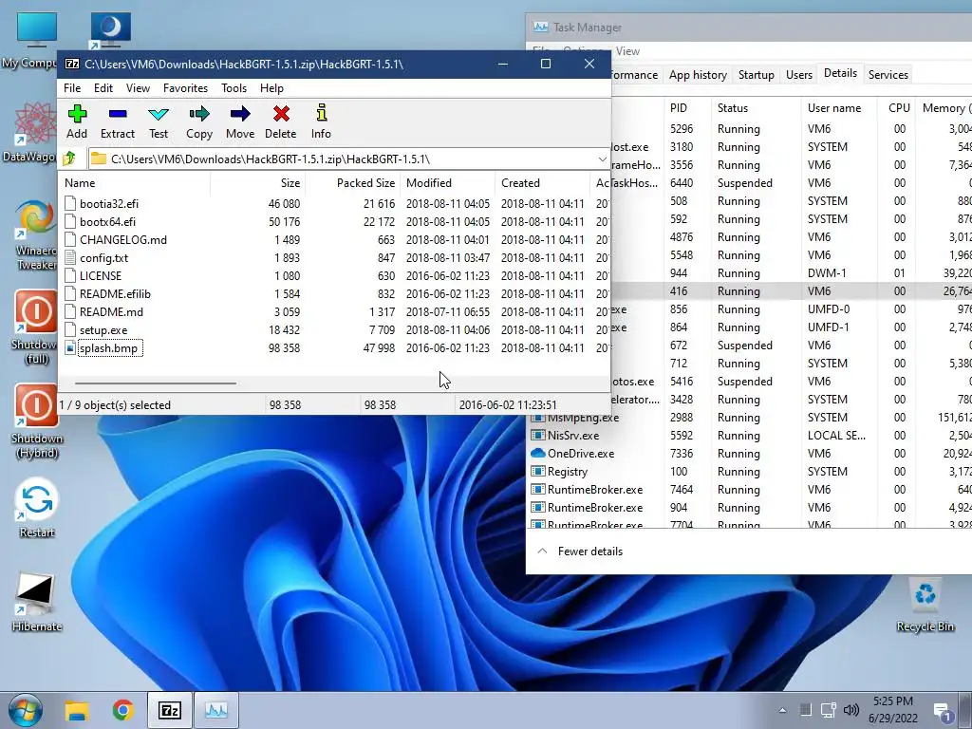
Task: Click the Move toolbar icon
Action: [x=240, y=121]
